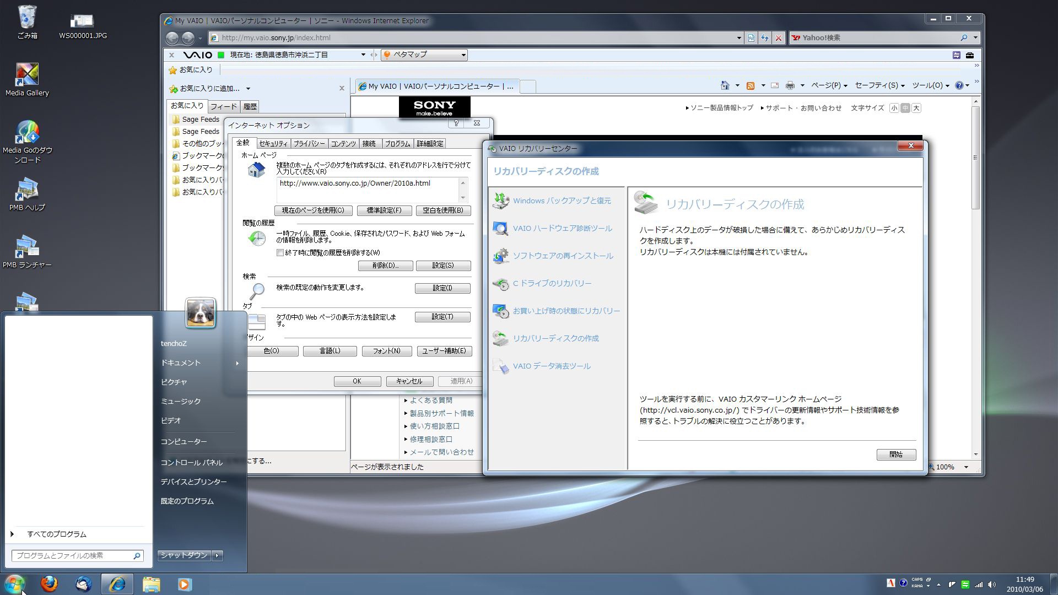1058x595 pixels.
Task: Select large text size 大 on the page
Action: (916, 109)
